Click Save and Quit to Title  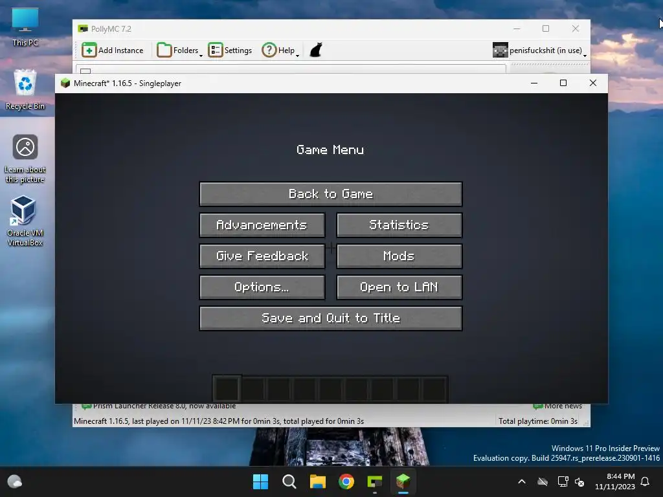[331, 318]
